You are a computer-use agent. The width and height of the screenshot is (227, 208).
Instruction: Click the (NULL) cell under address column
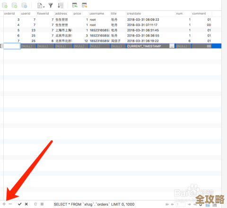[x=63, y=46]
